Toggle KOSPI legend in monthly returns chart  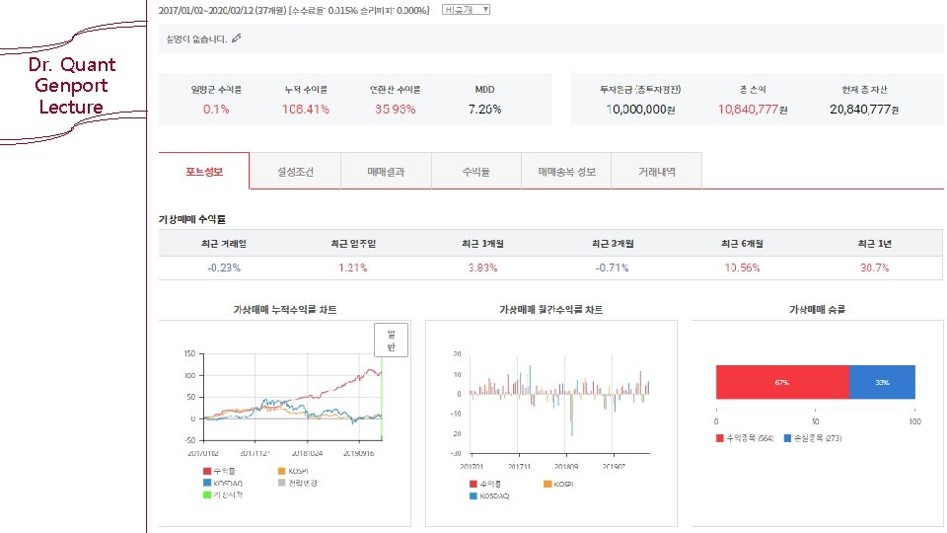[558, 484]
